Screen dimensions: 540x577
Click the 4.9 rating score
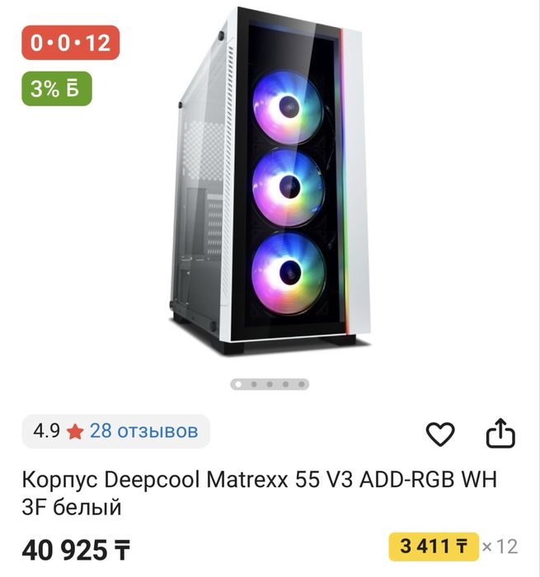point(46,431)
